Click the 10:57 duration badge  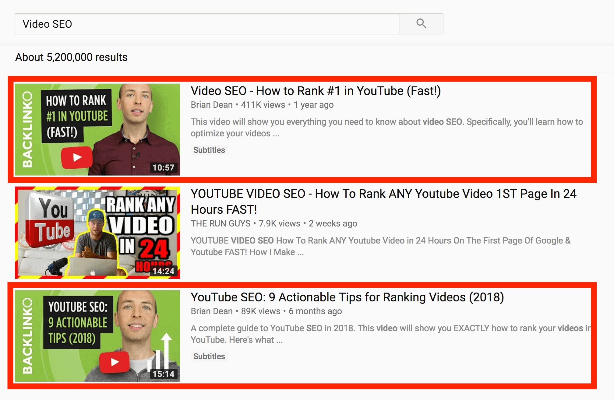[x=164, y=167]
